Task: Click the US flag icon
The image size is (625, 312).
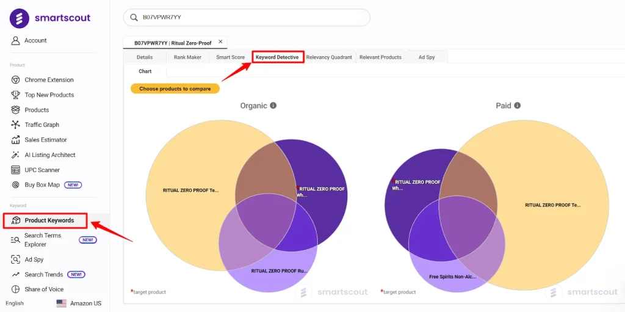Action: [62, 303]
